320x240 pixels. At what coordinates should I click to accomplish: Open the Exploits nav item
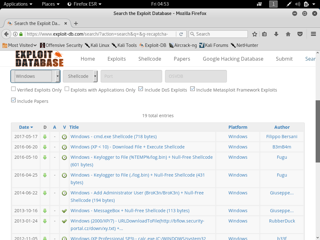pos(117,59)
